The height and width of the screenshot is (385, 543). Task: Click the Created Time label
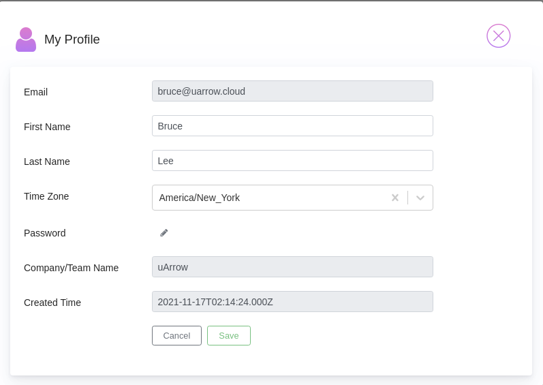click(x=52, y=303)
